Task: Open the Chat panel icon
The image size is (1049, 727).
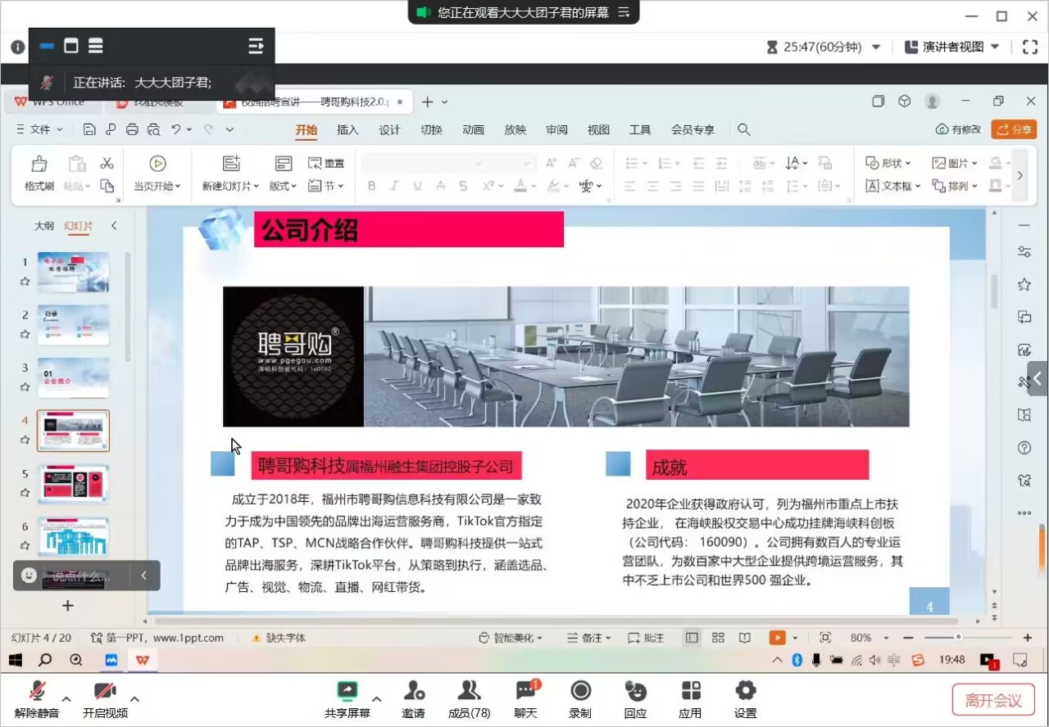Action: pos(525,692)
